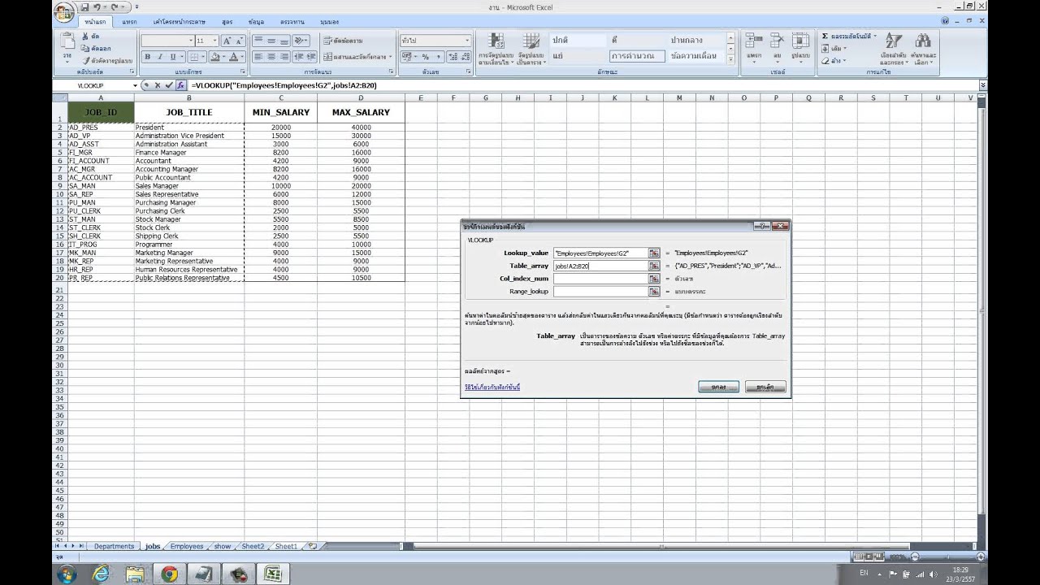The width and height of the screenshot is (1040, 585).
Task: Open the Employees sheet tab
Action: [187, 546]
